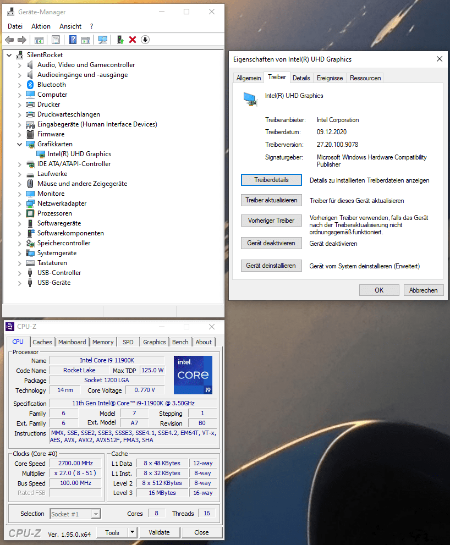Click the Gerät deinstallieren button
450x545 pixels.
click(271, 266)
